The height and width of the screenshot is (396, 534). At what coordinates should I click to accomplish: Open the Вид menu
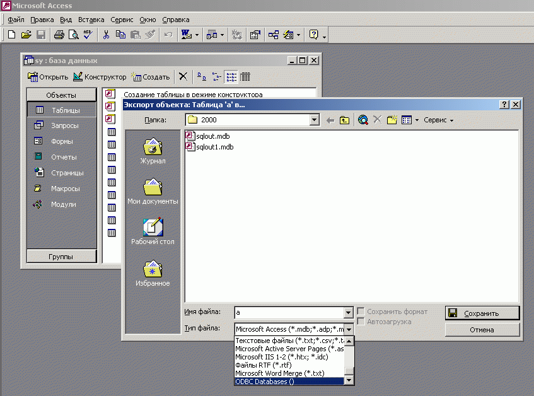point(66,20)
